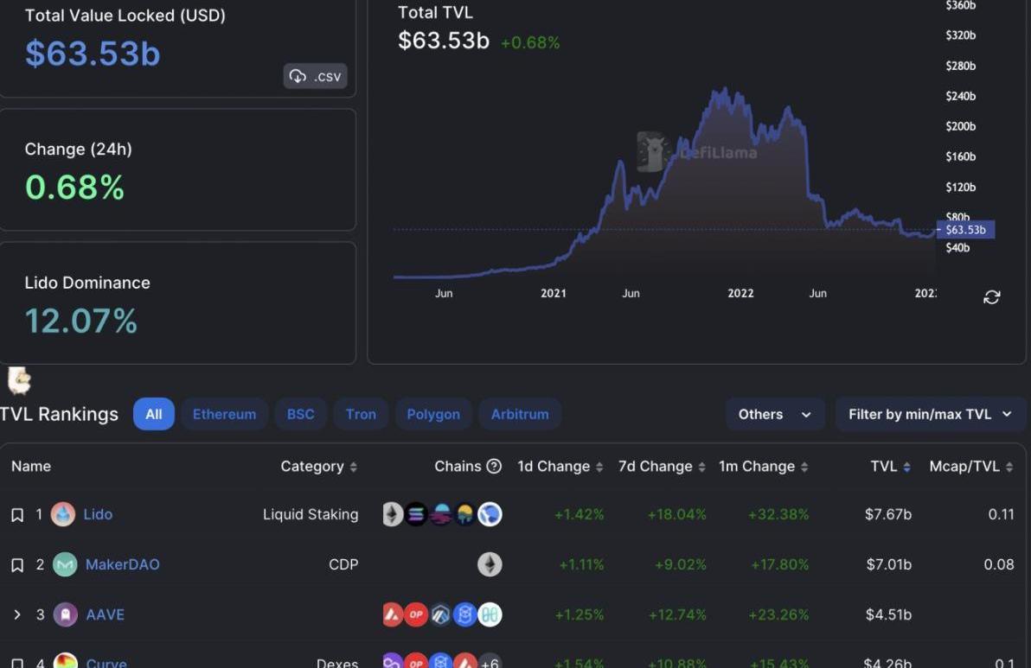Bookmark the Lido protocol
The width and height of the screenshot is (1031, 668).
coord(17,515)
